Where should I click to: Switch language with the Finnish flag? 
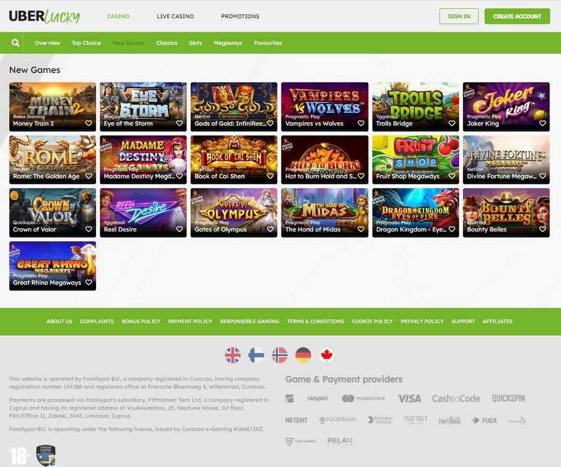pyautogui.click(x=256, y=355)
